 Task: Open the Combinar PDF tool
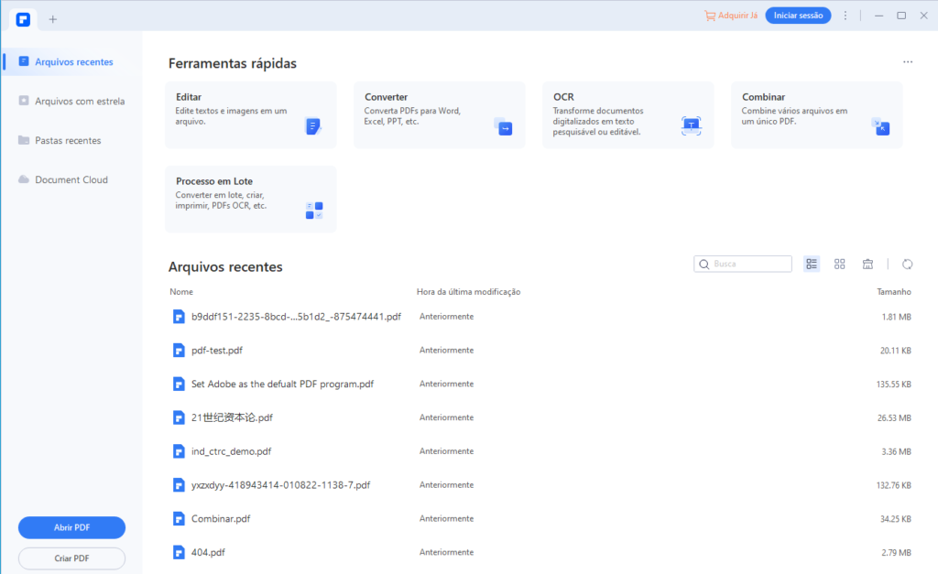pyautogui.click(x=816, y=114)
